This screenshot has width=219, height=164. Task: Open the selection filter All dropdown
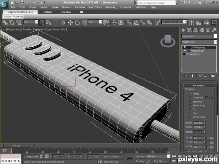coord(36,22)
